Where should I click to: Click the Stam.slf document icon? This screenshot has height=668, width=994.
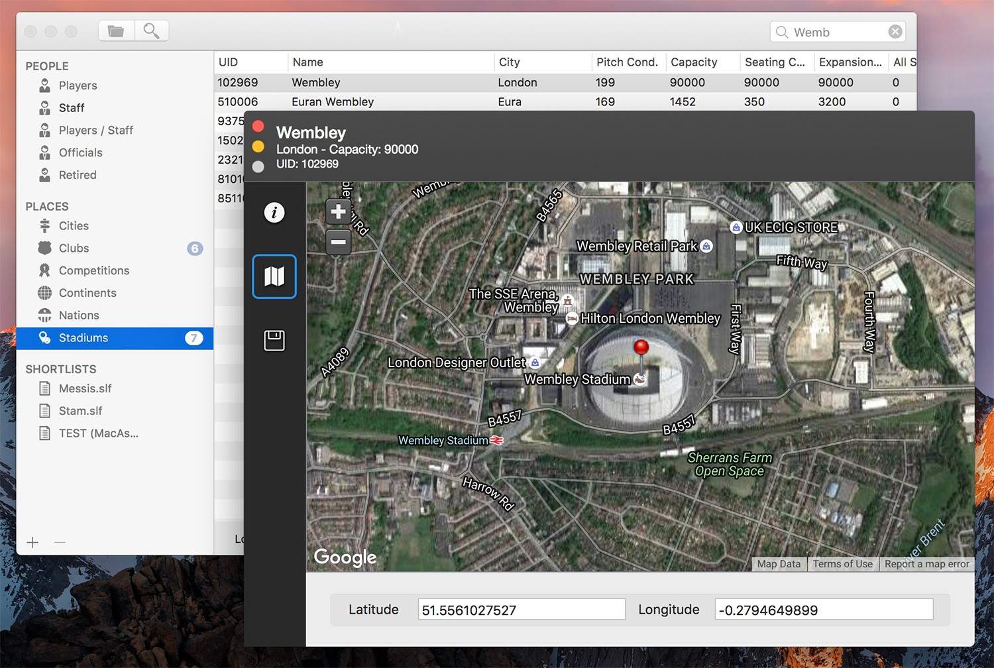click(44, 411)
